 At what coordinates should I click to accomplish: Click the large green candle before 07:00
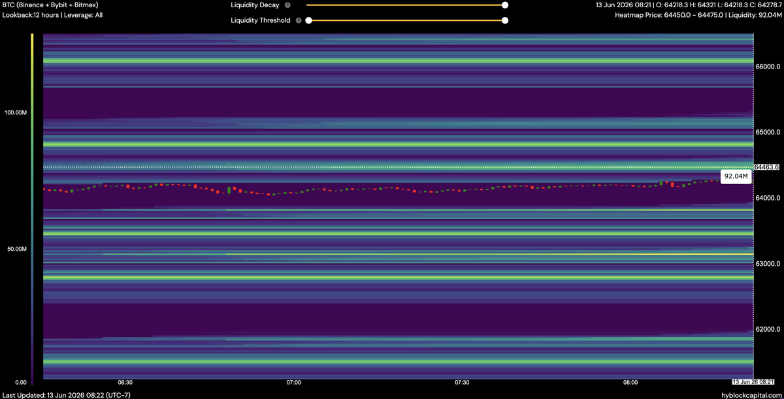point(229,190)
